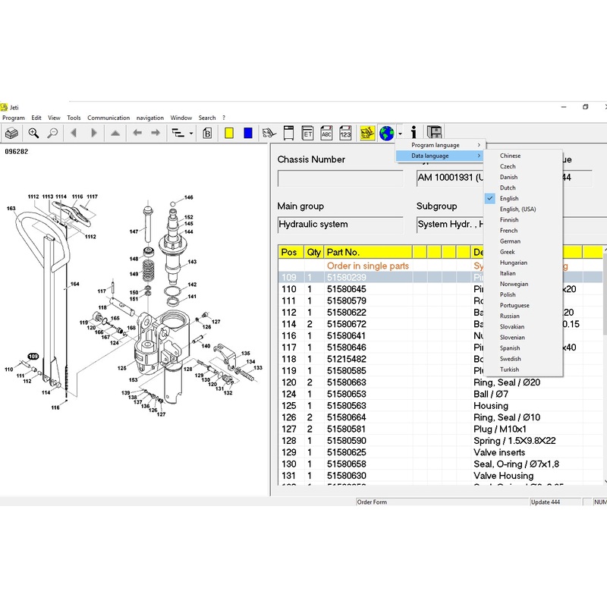
Task: Click the globe language icon
Action: coord(387,134)
